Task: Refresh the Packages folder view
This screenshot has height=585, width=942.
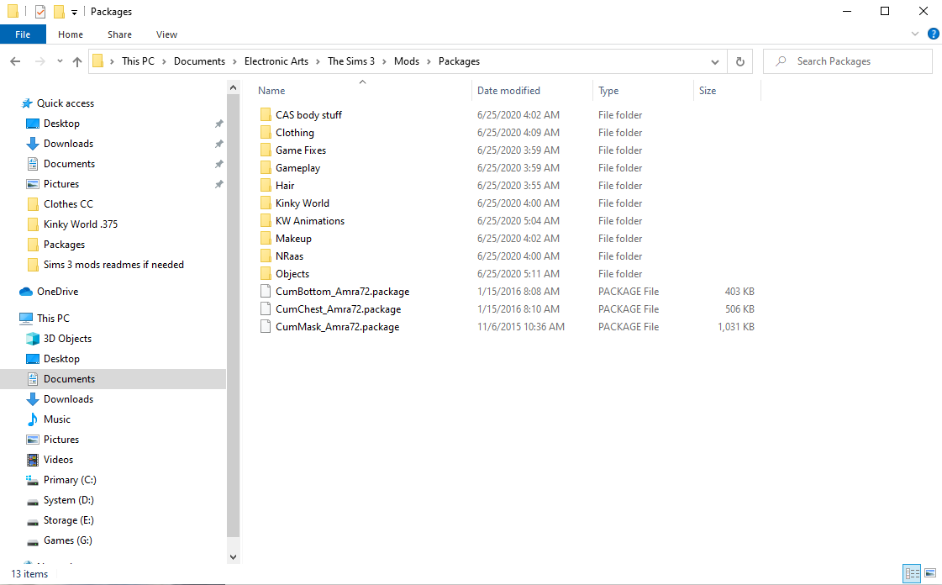Action: coord(740,61)
